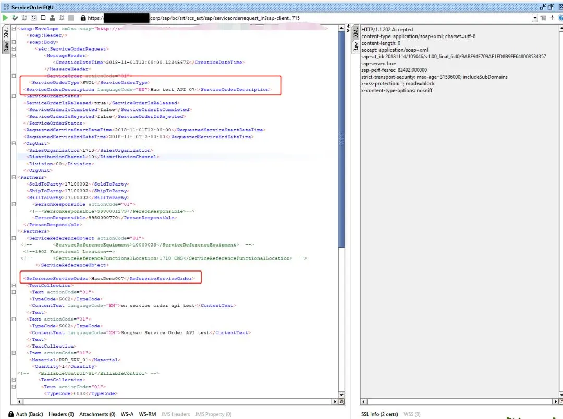Click the plus icon beside the endpoint dropdown
This screenshot has width=563, height=419.
click(x=552, y=18)
